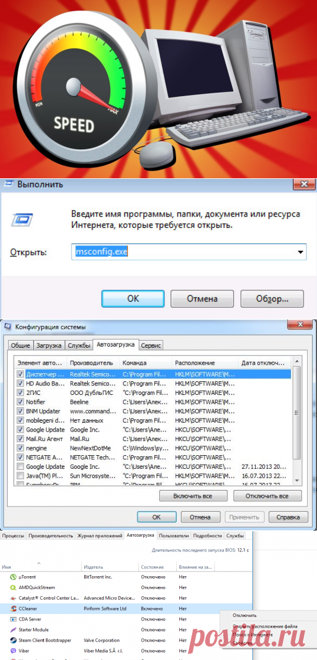317x660 pixels.
Task: Open the Пользователи tab
Action: pos(174,536)
